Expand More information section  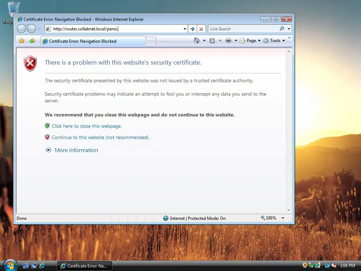click(48, 150)
